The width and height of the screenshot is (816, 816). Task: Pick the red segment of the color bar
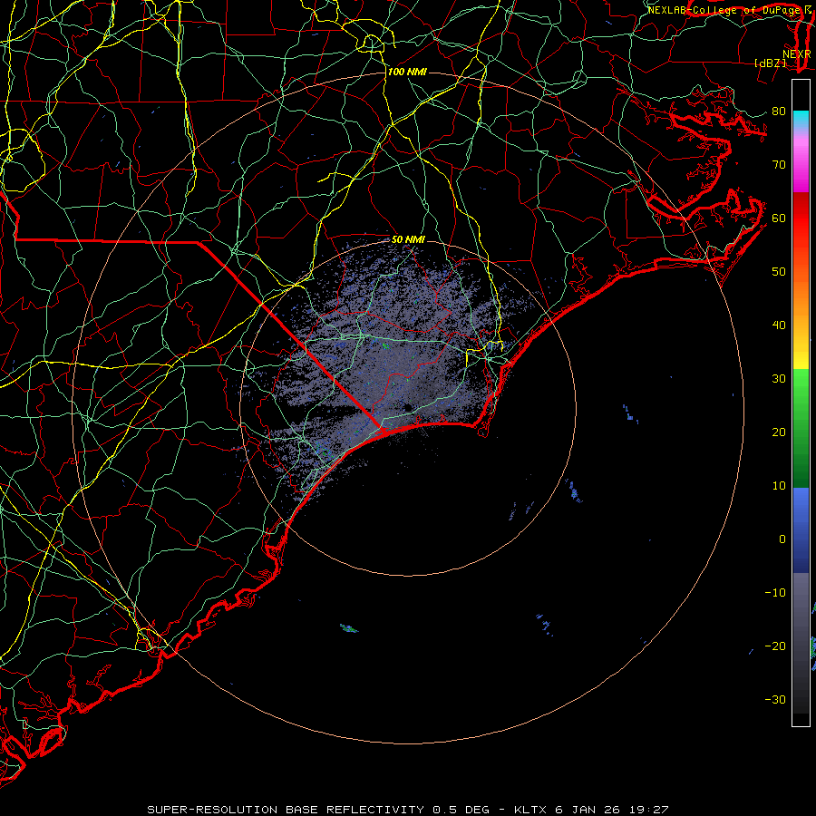(801, 219)
